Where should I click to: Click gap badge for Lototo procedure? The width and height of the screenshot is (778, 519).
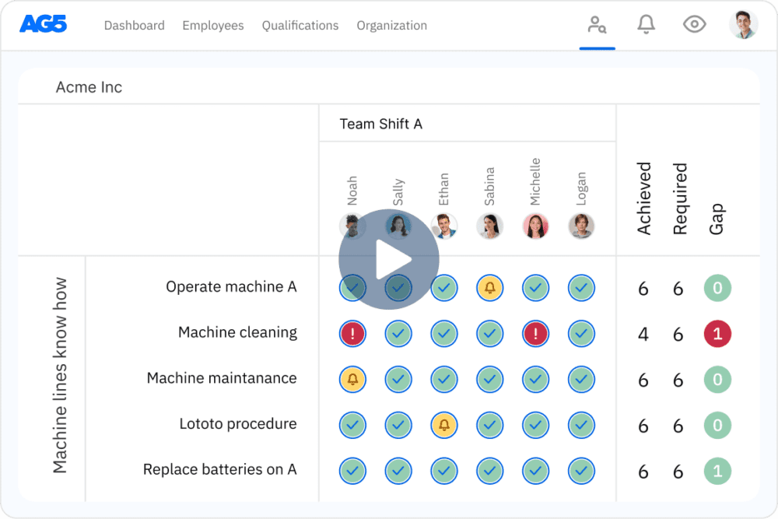(x=717, y=425)
